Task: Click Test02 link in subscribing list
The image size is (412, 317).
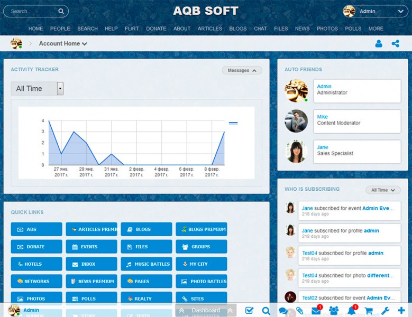Action: 309,298
